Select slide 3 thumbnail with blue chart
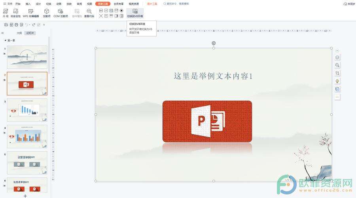 click(x=27, y=110)
